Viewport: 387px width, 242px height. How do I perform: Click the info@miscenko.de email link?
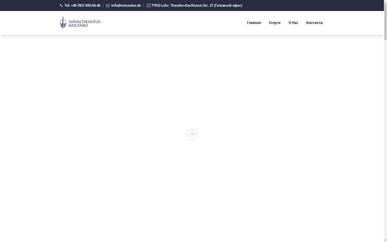coord(126,5)
